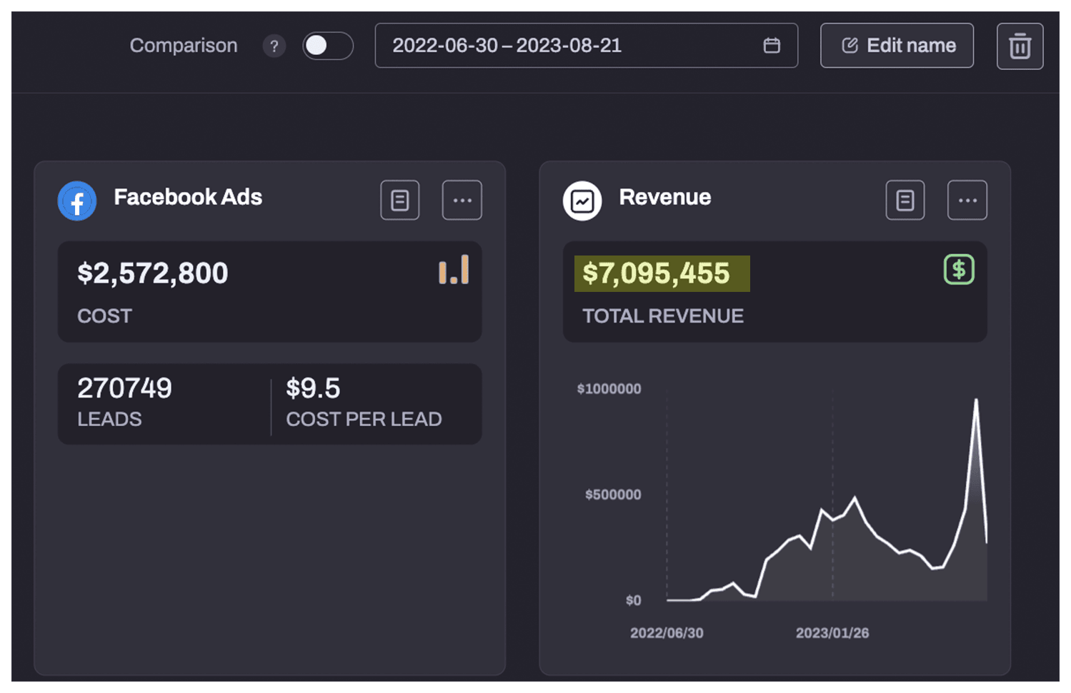Click the Revenue chart logo icon
1071x693 pixels.
pyautogui.click(x=582, y=201)
